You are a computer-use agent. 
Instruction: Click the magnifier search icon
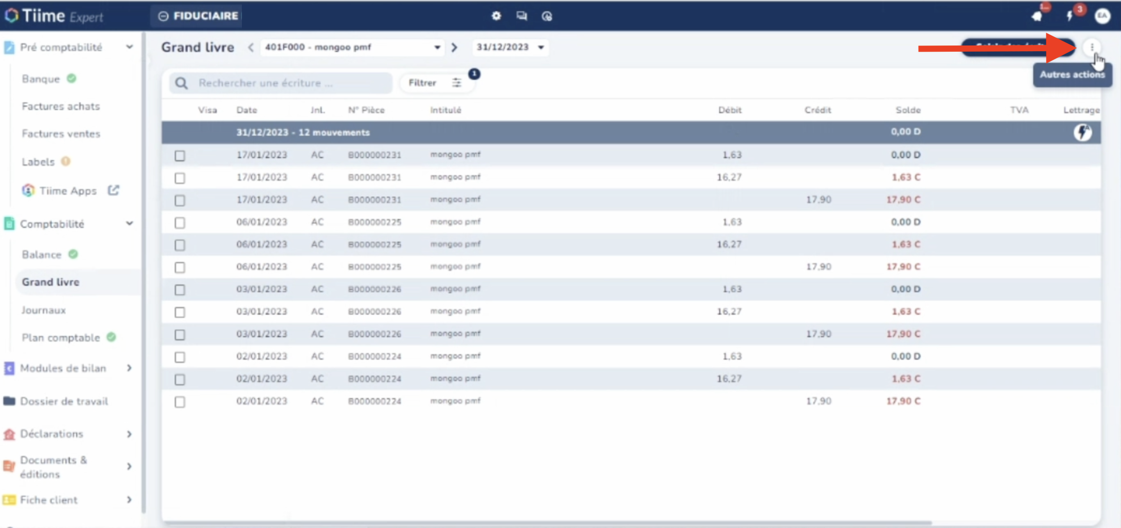pyautogui.click(x=182, y=83)
